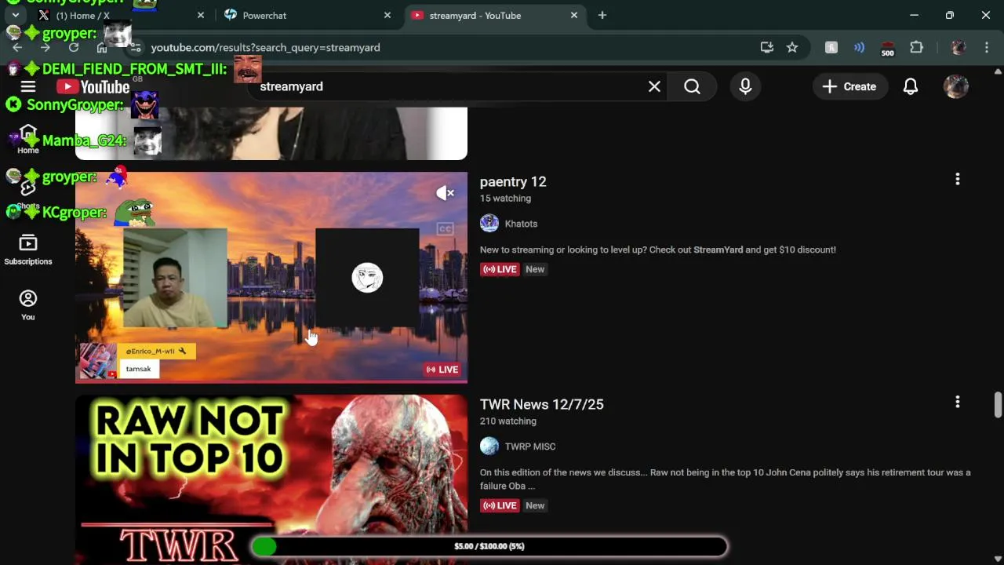Viewport: 1004px width, 565px height.
Task: Open the paentry 12 video title
Action: click(x=513, y=181)
